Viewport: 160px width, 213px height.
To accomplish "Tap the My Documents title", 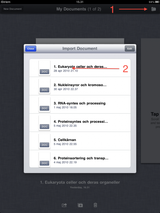I will click(x=79, y=9).
